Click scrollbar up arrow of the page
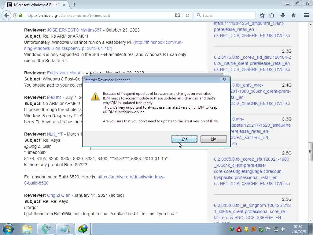This screenshot has height=235, width=313. pos(310,24)
